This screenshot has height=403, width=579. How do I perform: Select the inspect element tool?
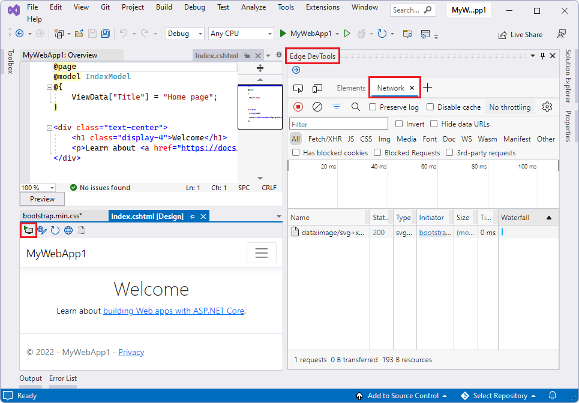coord(298,88)
